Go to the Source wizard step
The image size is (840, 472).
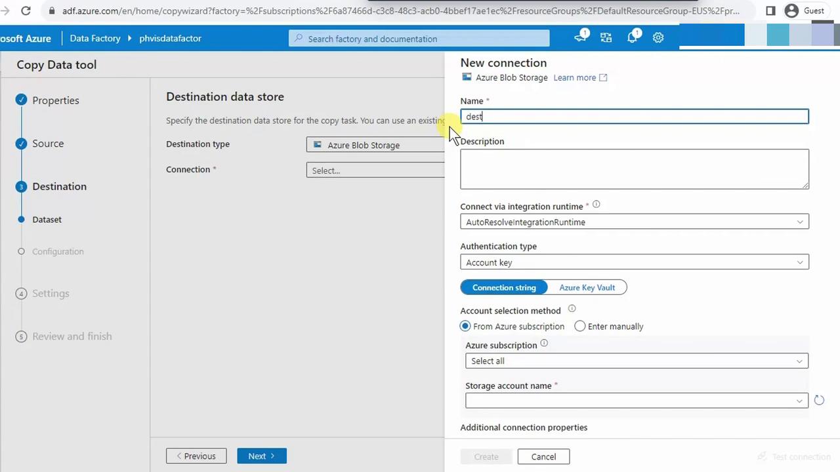[x=48, y=144]
